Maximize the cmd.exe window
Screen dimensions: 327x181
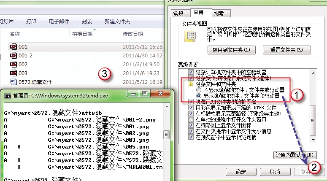145,94
